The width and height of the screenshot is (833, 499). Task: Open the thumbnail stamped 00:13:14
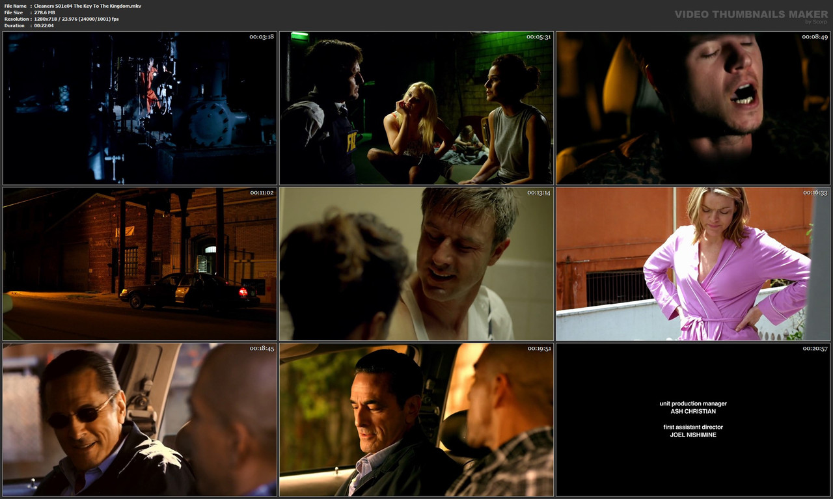coord(416,264)
